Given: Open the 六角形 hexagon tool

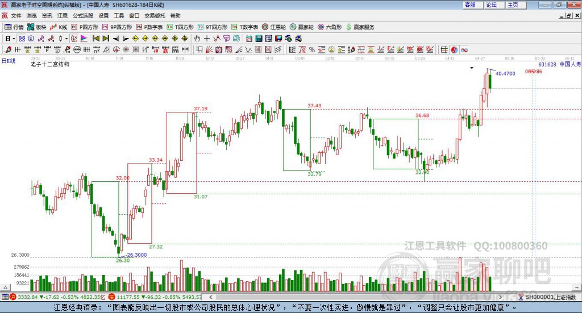Looking at the screenshot, I should click(330, 27).
